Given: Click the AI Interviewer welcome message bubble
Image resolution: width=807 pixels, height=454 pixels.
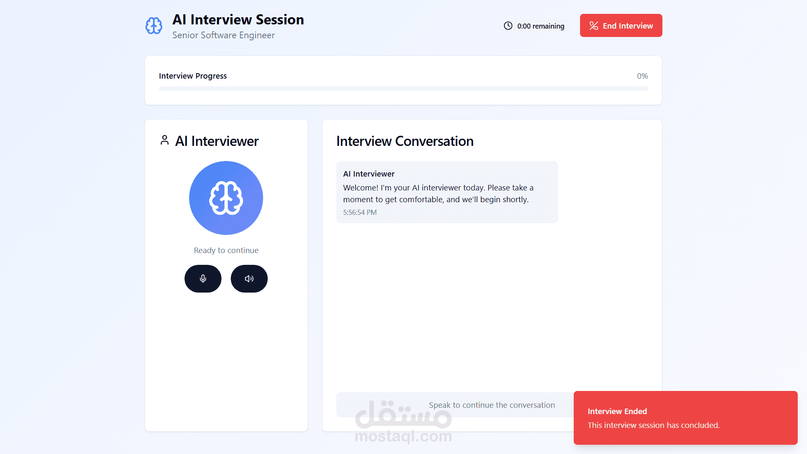Looking at the screenshot, I should (447, 192).
